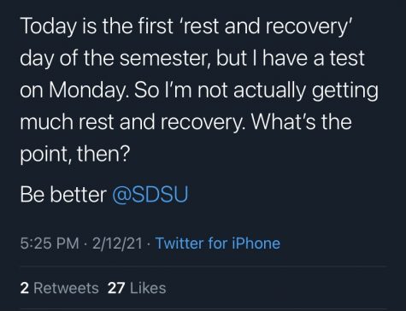Screen dimensions: 406x311
Task: Click the number 2 retweet count
Action: click(x=25, y=288)
